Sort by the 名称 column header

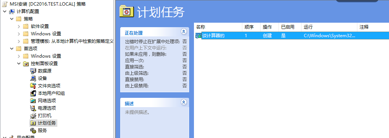click(218, 27)
